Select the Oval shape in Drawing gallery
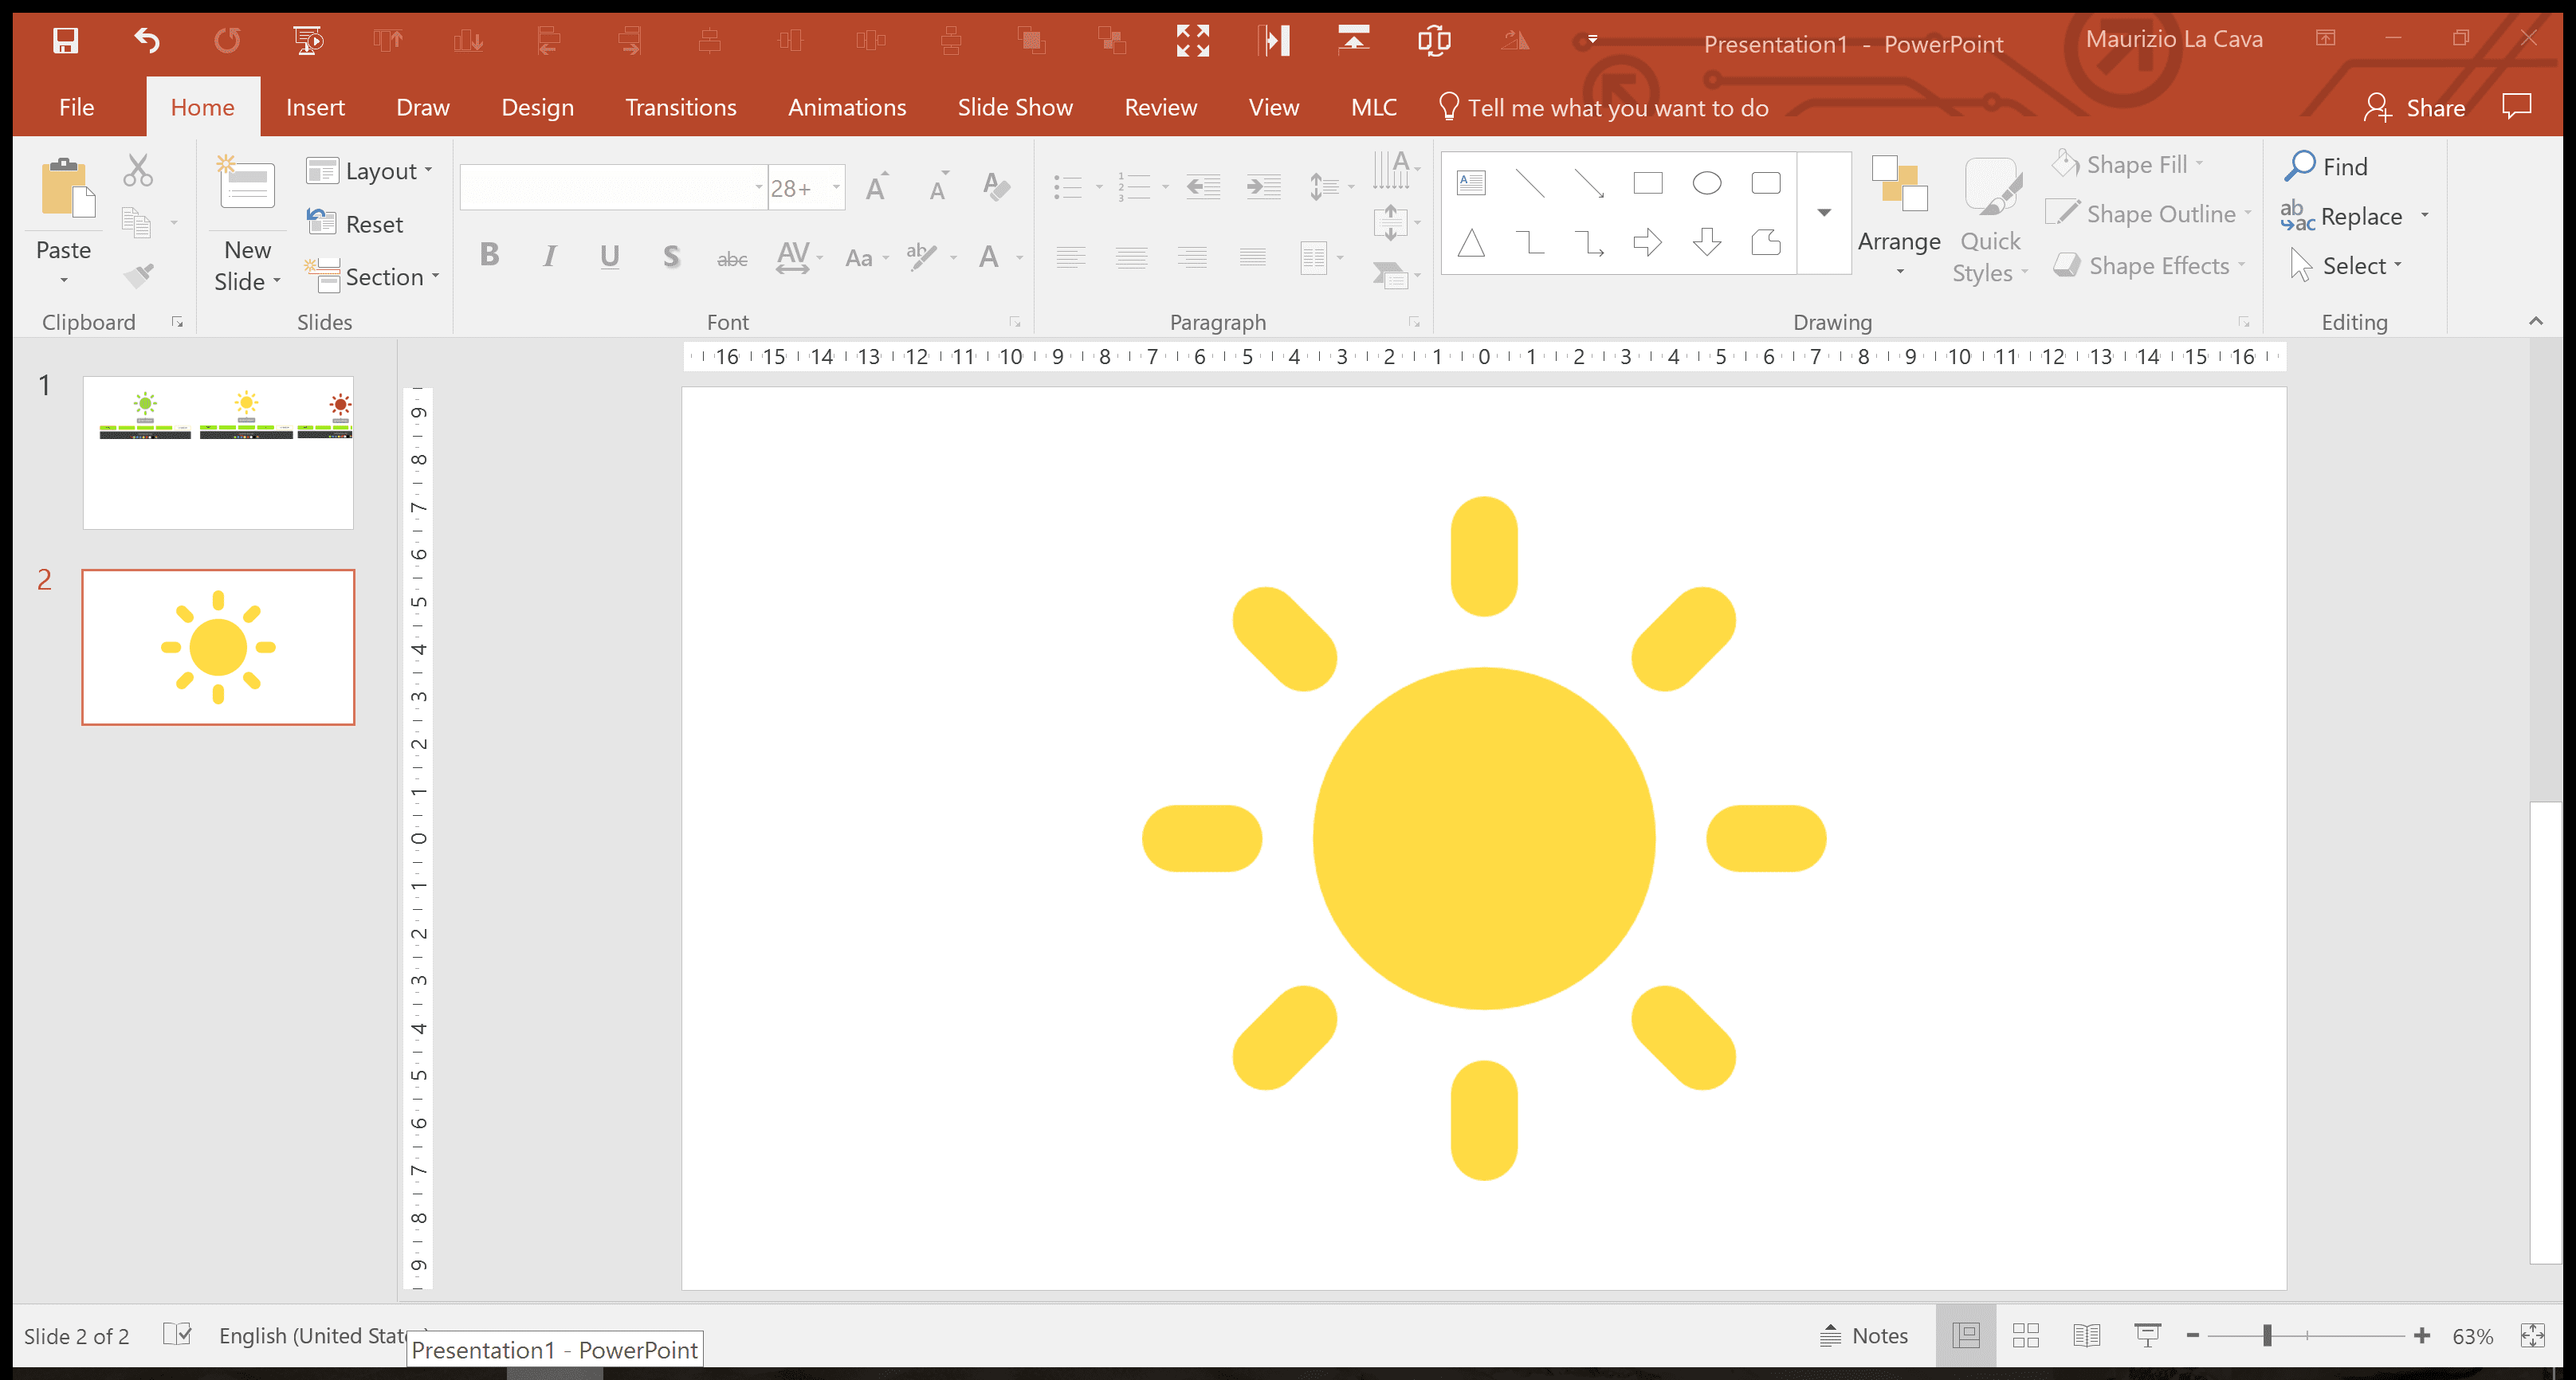 coord(1706,183)
